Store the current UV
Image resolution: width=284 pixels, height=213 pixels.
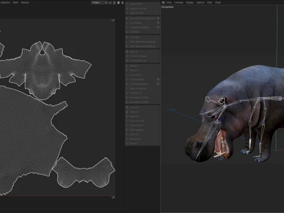[143, 134]
